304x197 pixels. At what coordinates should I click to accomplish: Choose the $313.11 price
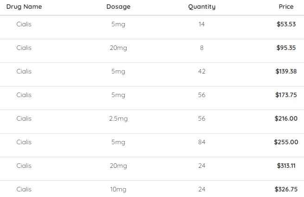[286, 166]
